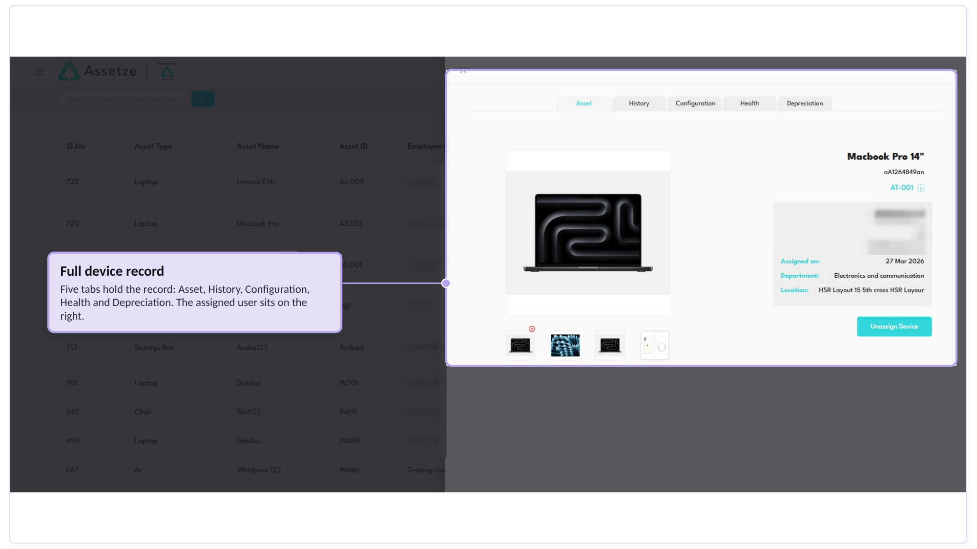Remove first thumbnail using red delete icon
Image resolution: width=977 pixels, height=549 pixels.
click(532, 329)
